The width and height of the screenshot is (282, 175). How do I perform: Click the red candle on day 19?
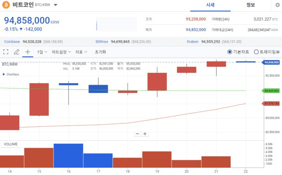coord(157,82)
